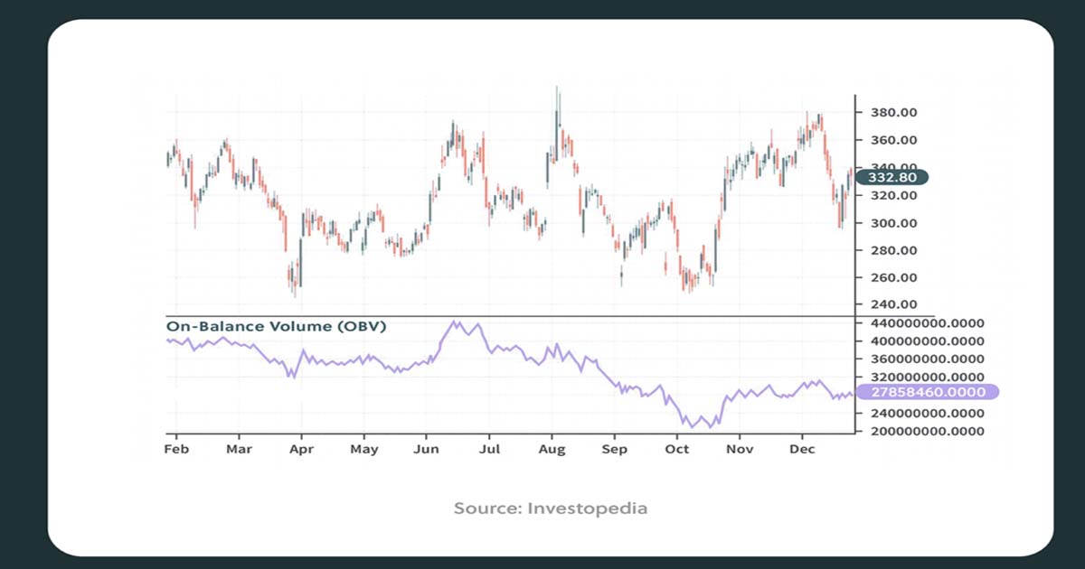Click the Source: Investopedia caption
This screenshot has width=1085, height=569.
click(550, 508)
